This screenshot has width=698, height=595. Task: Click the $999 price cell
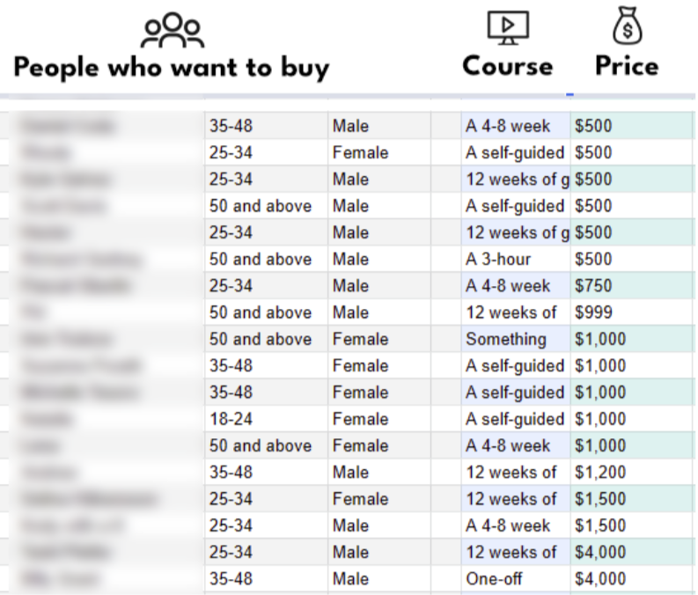coord(632,312)
